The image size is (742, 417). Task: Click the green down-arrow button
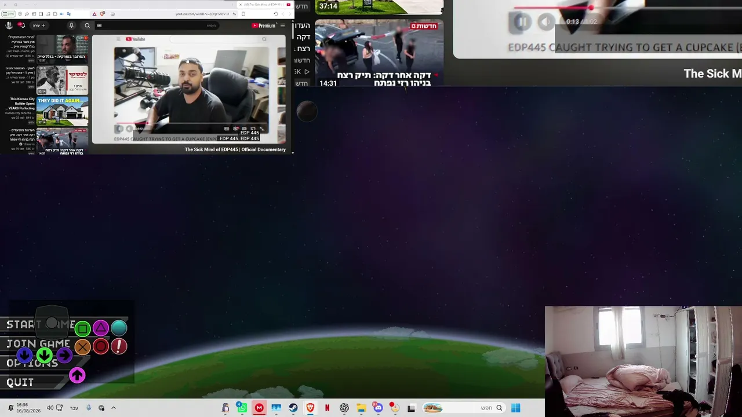(x=45, y=355)
